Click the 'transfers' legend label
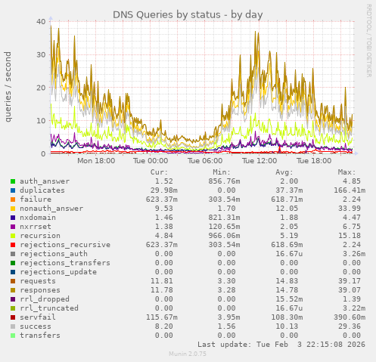376x362 pixels. [x=40, y=336]
